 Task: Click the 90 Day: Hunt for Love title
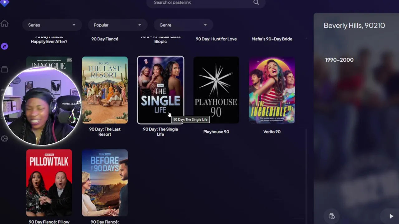pos(216,39)
